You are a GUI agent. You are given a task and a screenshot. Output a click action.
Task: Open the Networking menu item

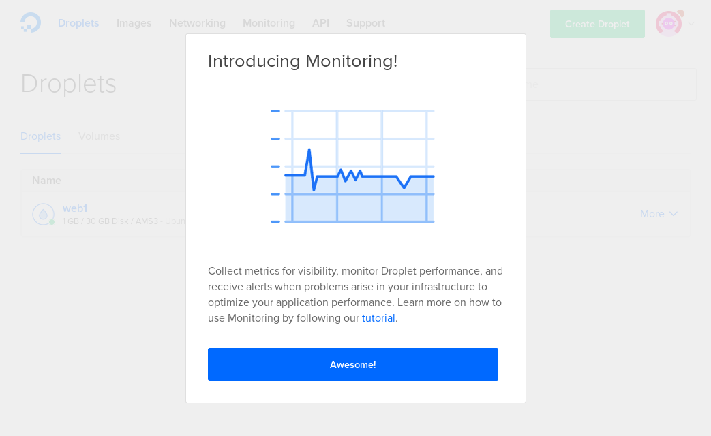197,23
